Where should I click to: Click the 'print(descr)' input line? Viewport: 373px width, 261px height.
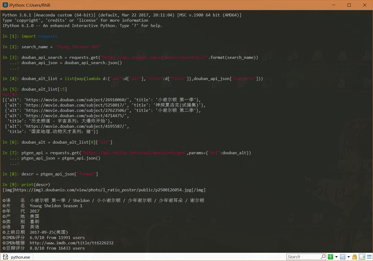(36, 185)
